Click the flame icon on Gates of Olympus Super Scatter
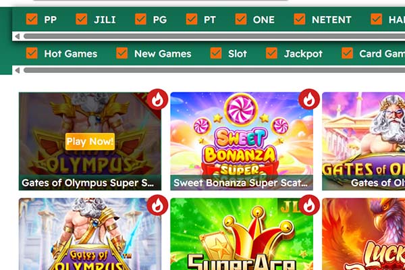This screenshot has width=405, height=270. point(157,99)
